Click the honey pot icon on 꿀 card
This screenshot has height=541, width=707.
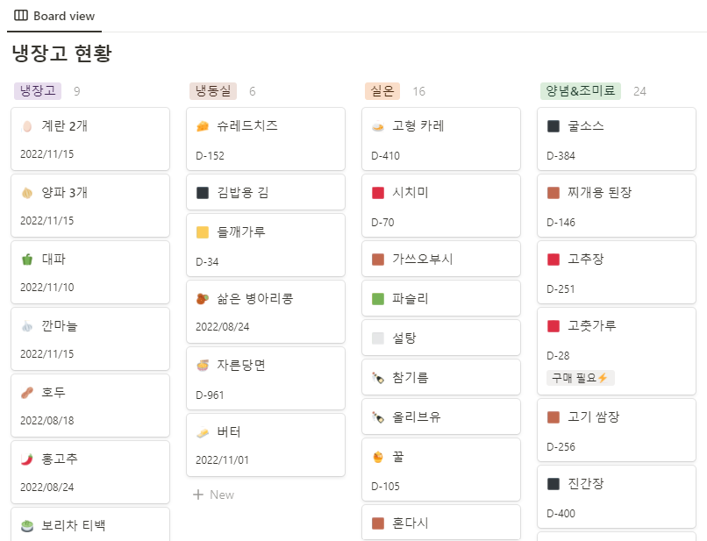pos(378,458)
